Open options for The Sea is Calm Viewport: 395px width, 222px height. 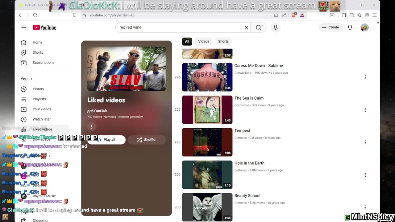365,110
